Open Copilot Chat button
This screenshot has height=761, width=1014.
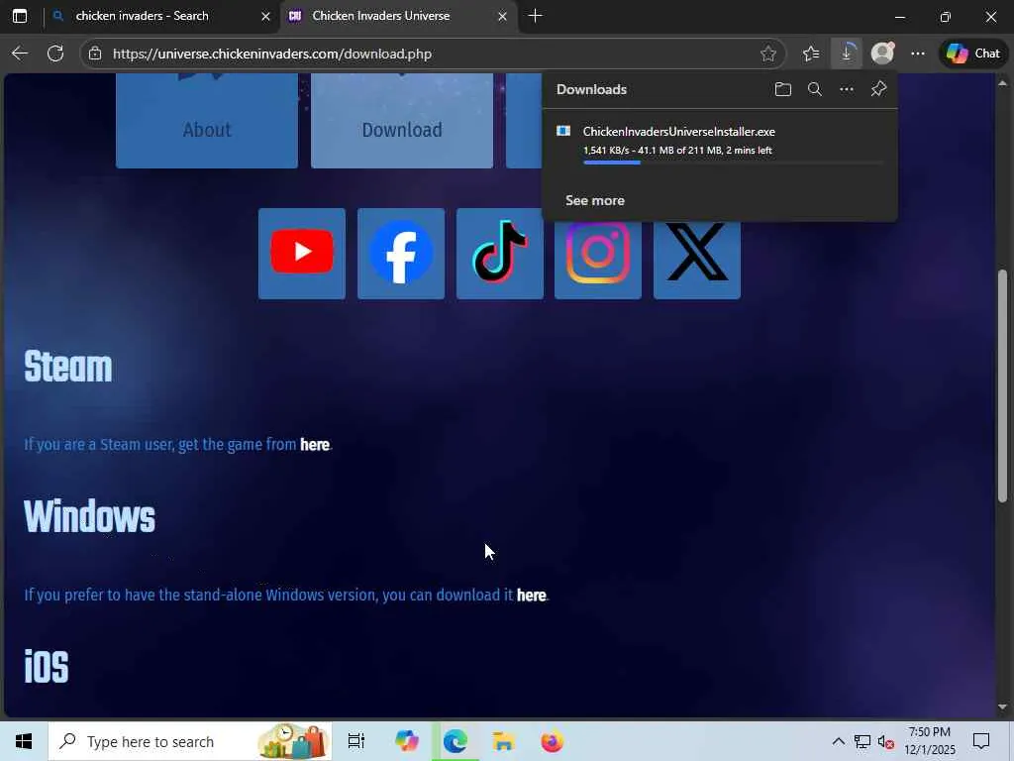tap(973, 54)
